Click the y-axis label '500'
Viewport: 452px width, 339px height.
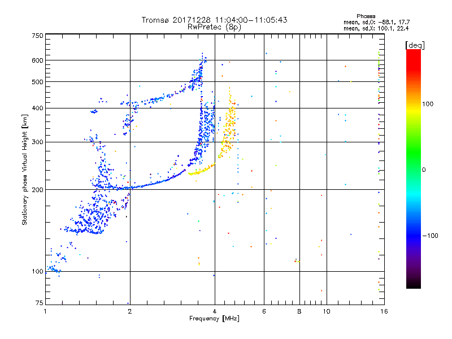point(37,82)
